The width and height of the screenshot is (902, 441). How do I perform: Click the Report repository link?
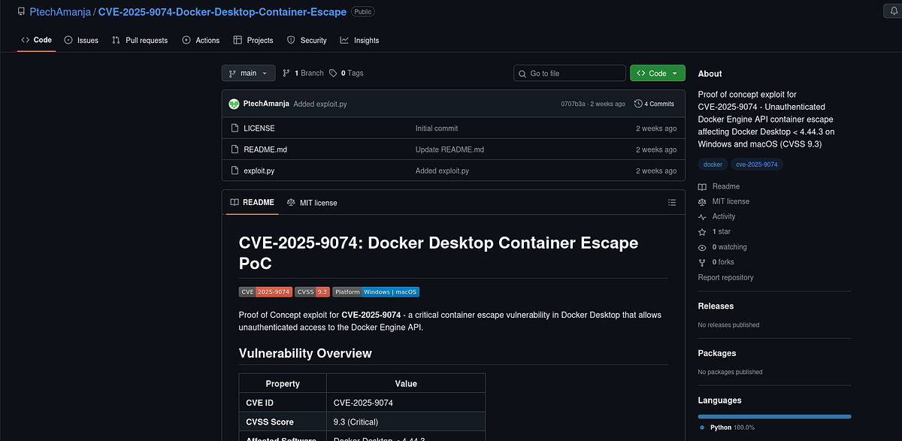(725, 277)
